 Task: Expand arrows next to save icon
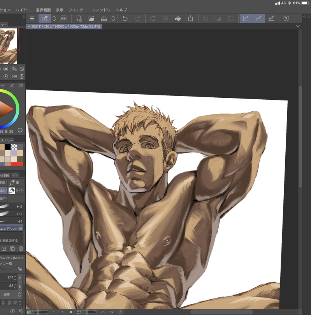(113, 19)
